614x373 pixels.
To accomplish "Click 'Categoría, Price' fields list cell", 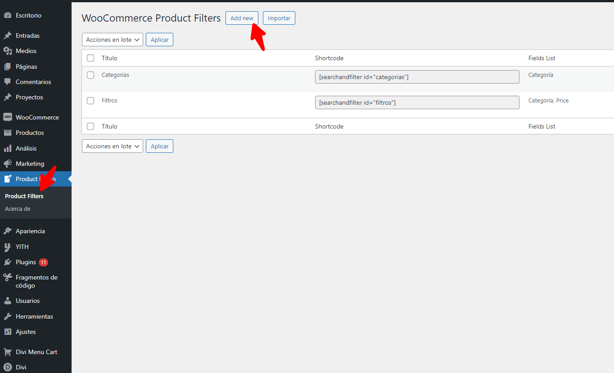I will 548,101.
